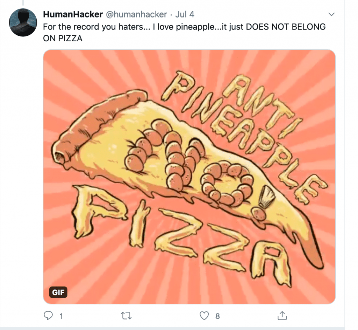Screen dimensions: 358x330
Task: Open the HumanHacker display name link
Action: pos(73,15)
